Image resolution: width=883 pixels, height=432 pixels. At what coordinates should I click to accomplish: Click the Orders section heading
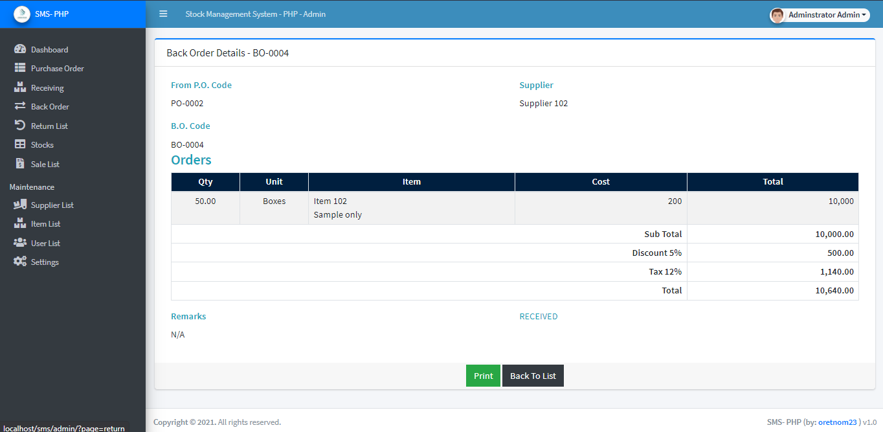[191, 160]
